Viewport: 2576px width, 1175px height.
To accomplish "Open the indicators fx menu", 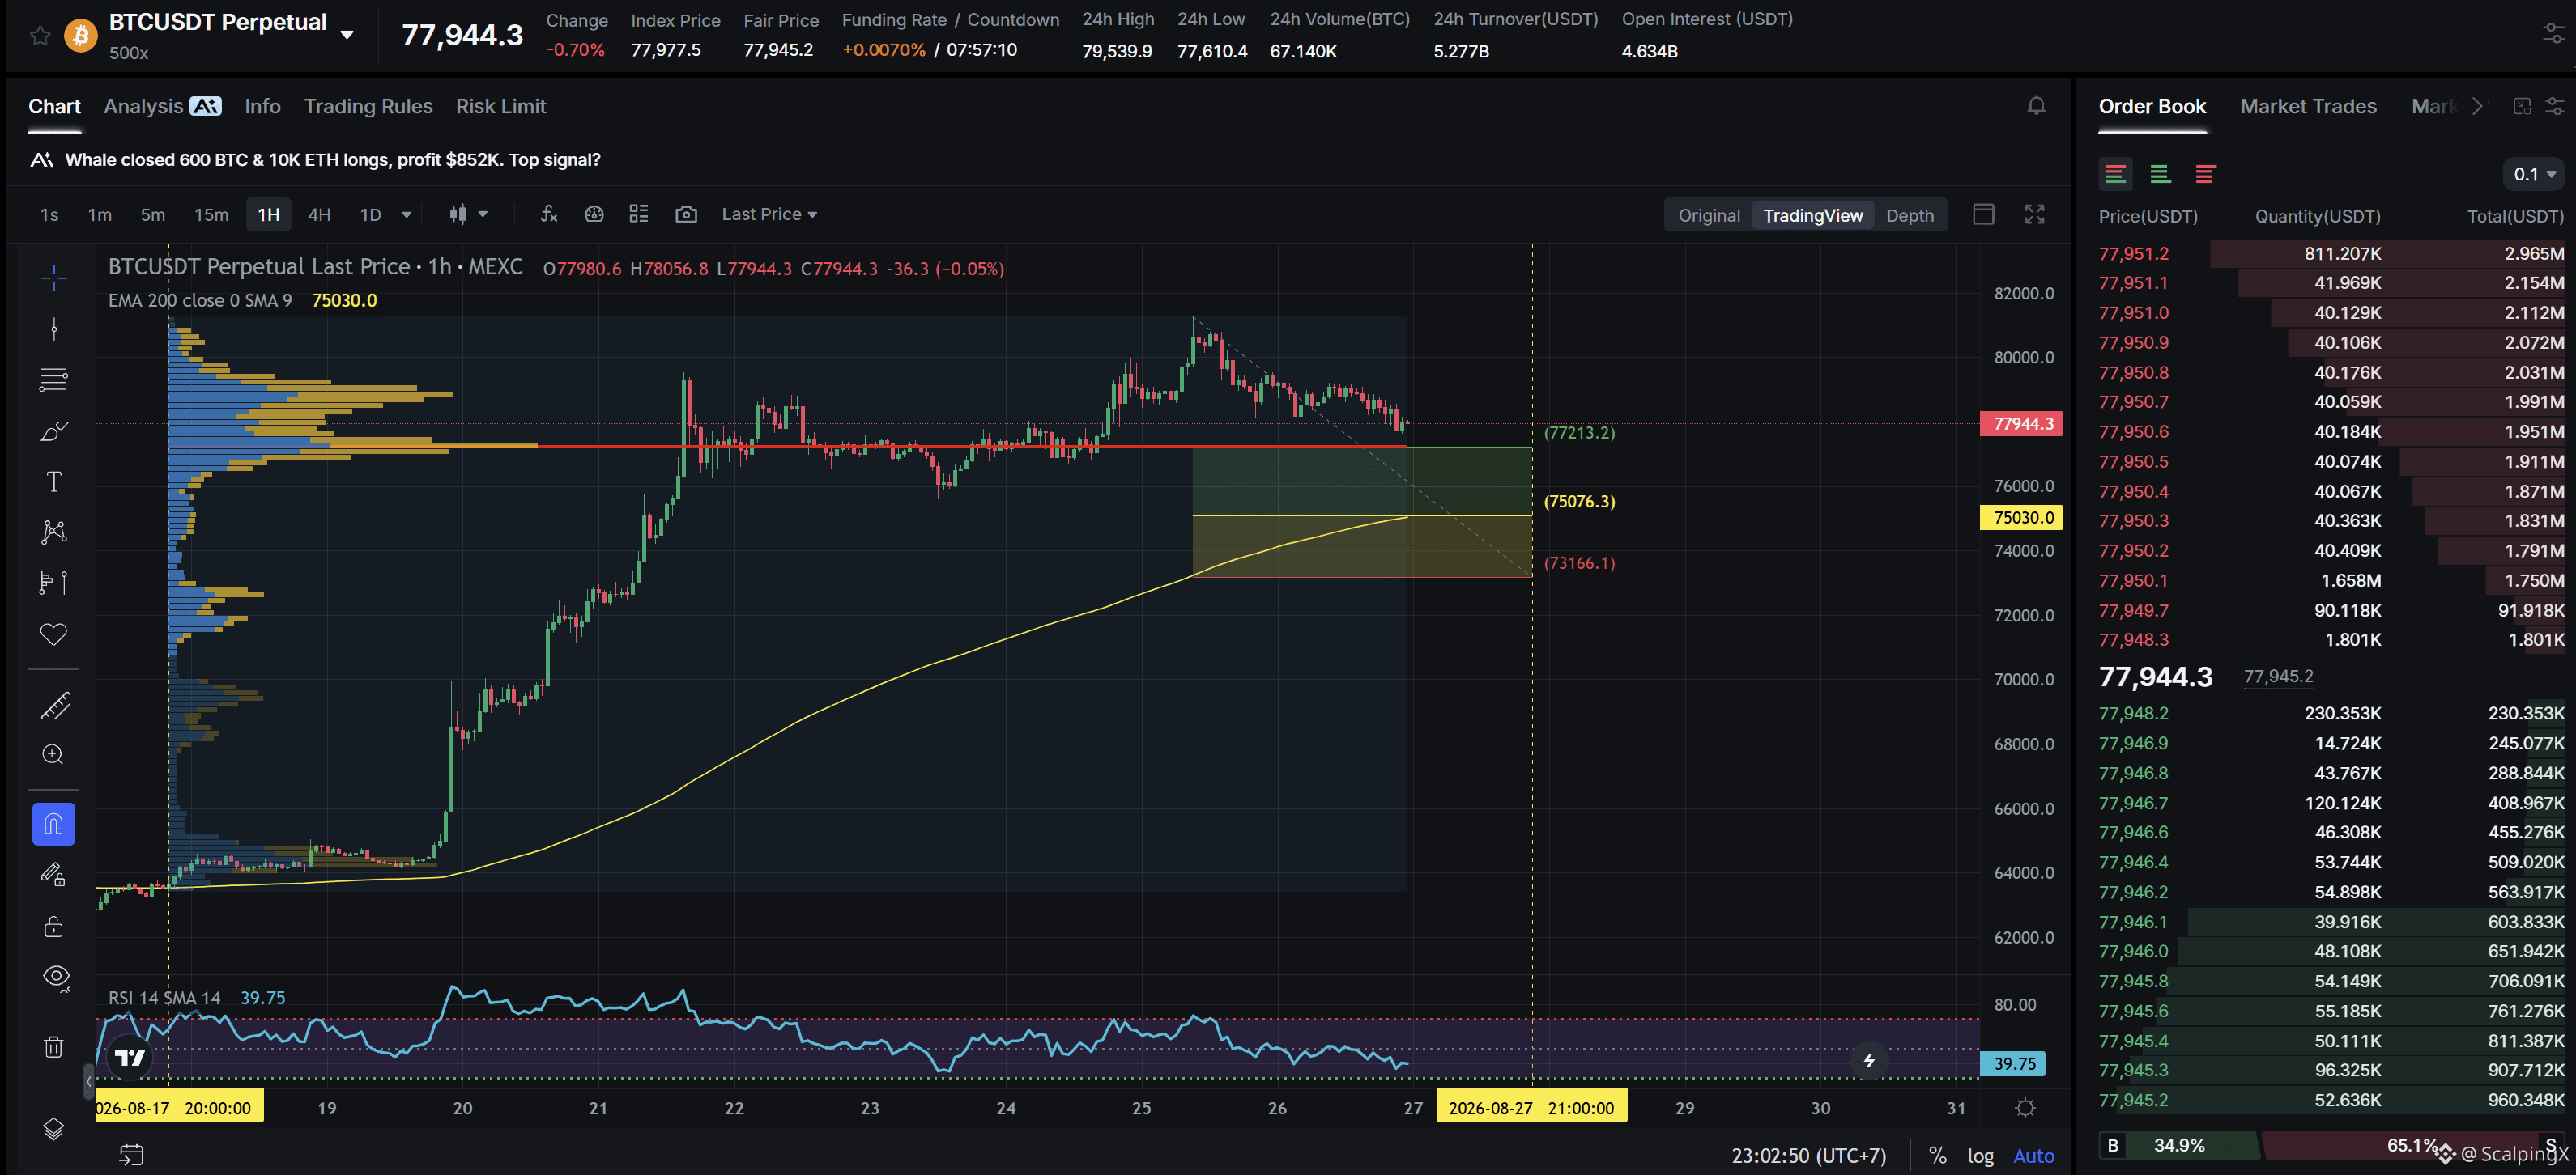I will [548, 214].
